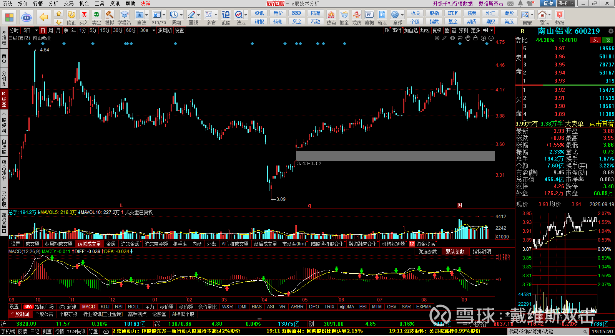
Task: Select the 画线 drawing pencil tool
Action: [191, 18]
